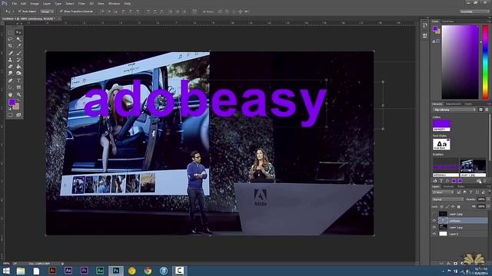
Task: Select the Clone Stamp tool
Action: coord(10,60)
